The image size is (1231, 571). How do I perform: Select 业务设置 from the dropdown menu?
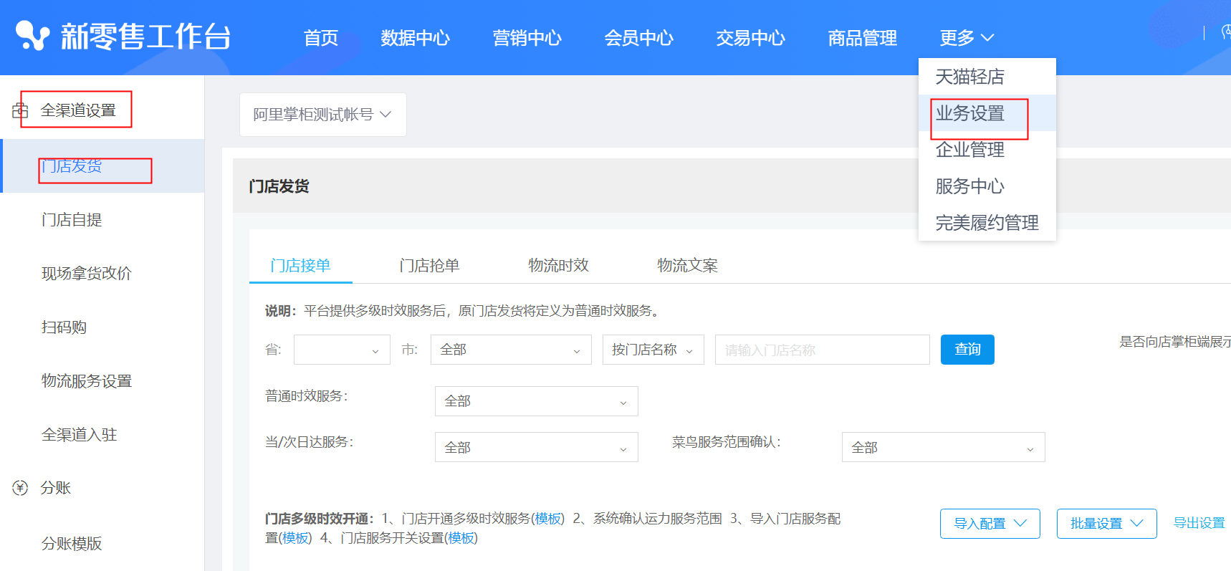(x=970, y=113)
